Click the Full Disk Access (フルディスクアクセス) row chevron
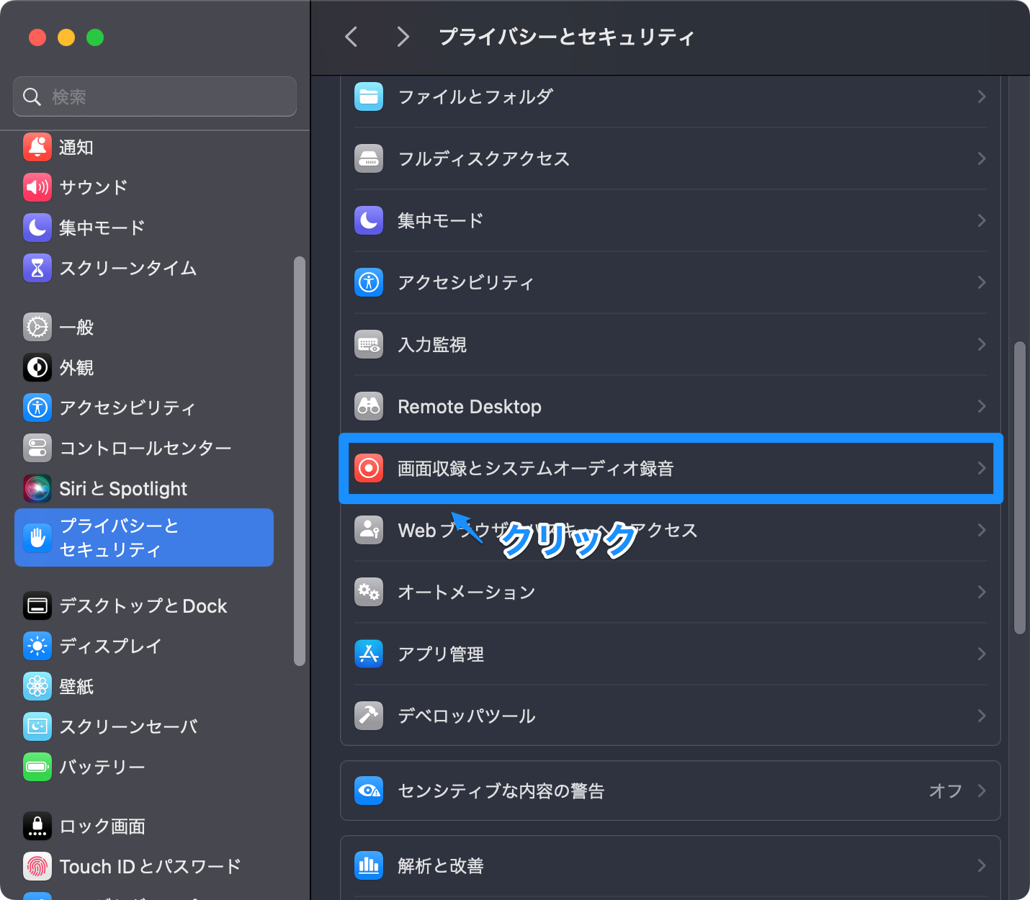This screenshot has width=1030, height=900. (x=981, y=158)
